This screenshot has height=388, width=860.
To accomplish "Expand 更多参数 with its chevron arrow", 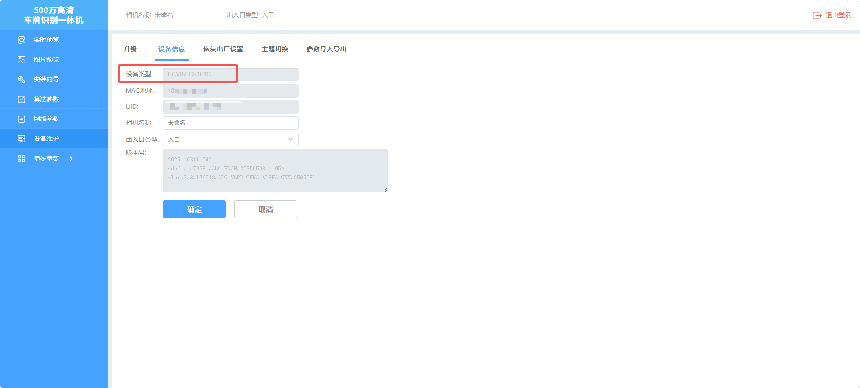I will click(x=71, y=159).
